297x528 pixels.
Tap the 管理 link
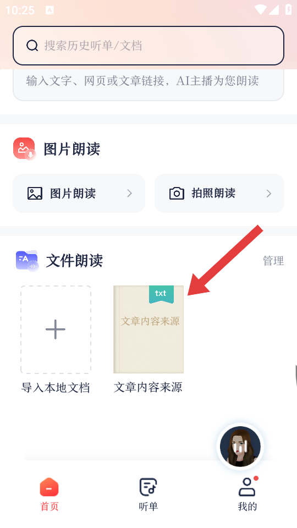(273, 261)
